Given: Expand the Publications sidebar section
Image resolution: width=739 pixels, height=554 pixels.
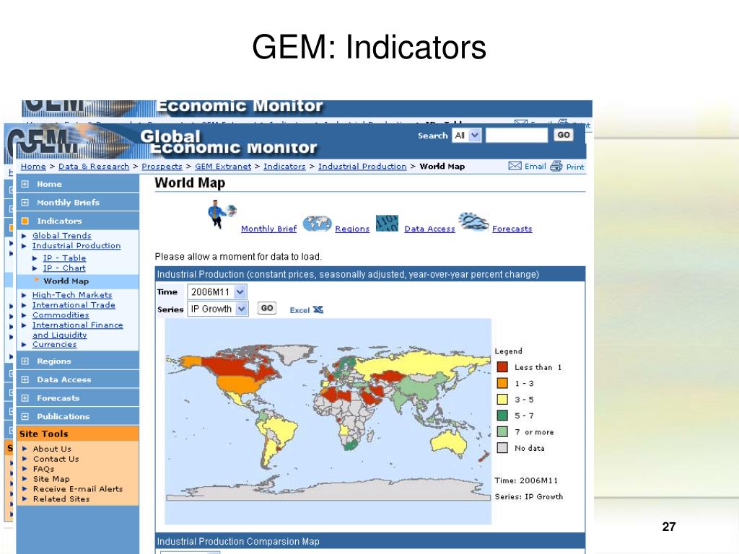Looking at the screenshot, I should coord(25,416).
